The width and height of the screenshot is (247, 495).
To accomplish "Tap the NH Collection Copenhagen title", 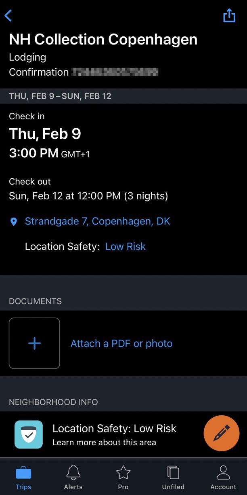I will tap(103, 39).
